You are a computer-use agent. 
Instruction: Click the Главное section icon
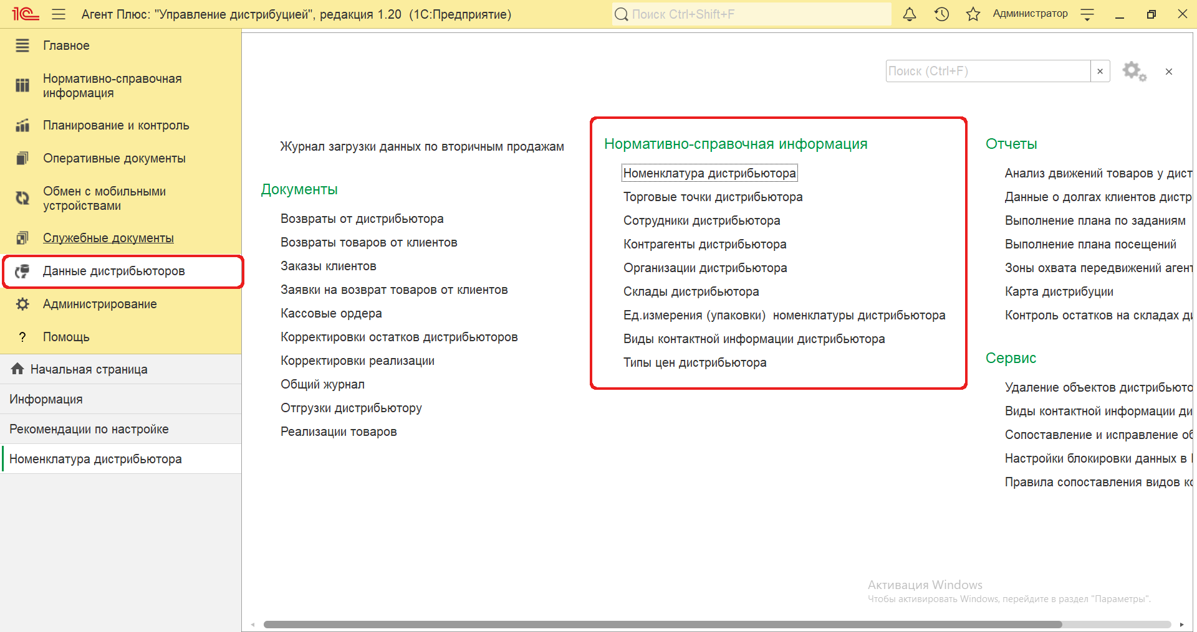tap(22, 45)
